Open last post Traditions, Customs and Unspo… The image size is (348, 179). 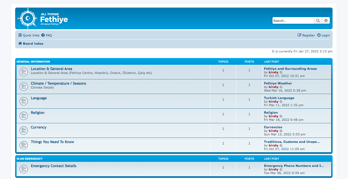(292, 142)
